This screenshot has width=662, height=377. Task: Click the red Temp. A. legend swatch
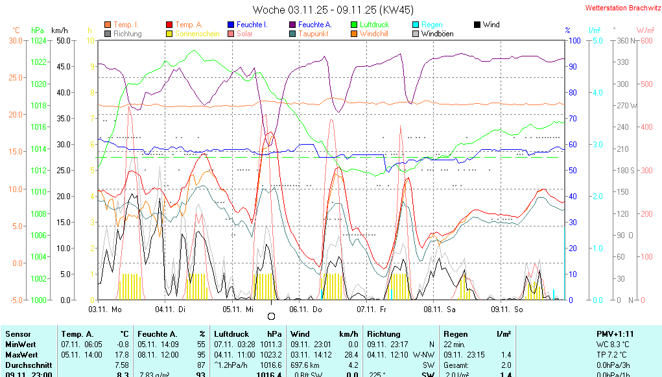[x=169, y=25]
